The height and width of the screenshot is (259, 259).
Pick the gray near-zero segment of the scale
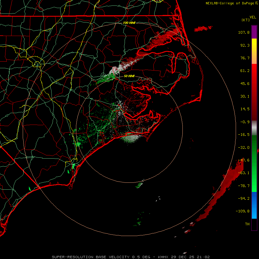[254, 128]
